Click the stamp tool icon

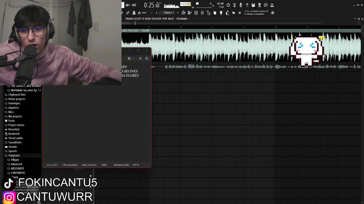click(134, 13)
